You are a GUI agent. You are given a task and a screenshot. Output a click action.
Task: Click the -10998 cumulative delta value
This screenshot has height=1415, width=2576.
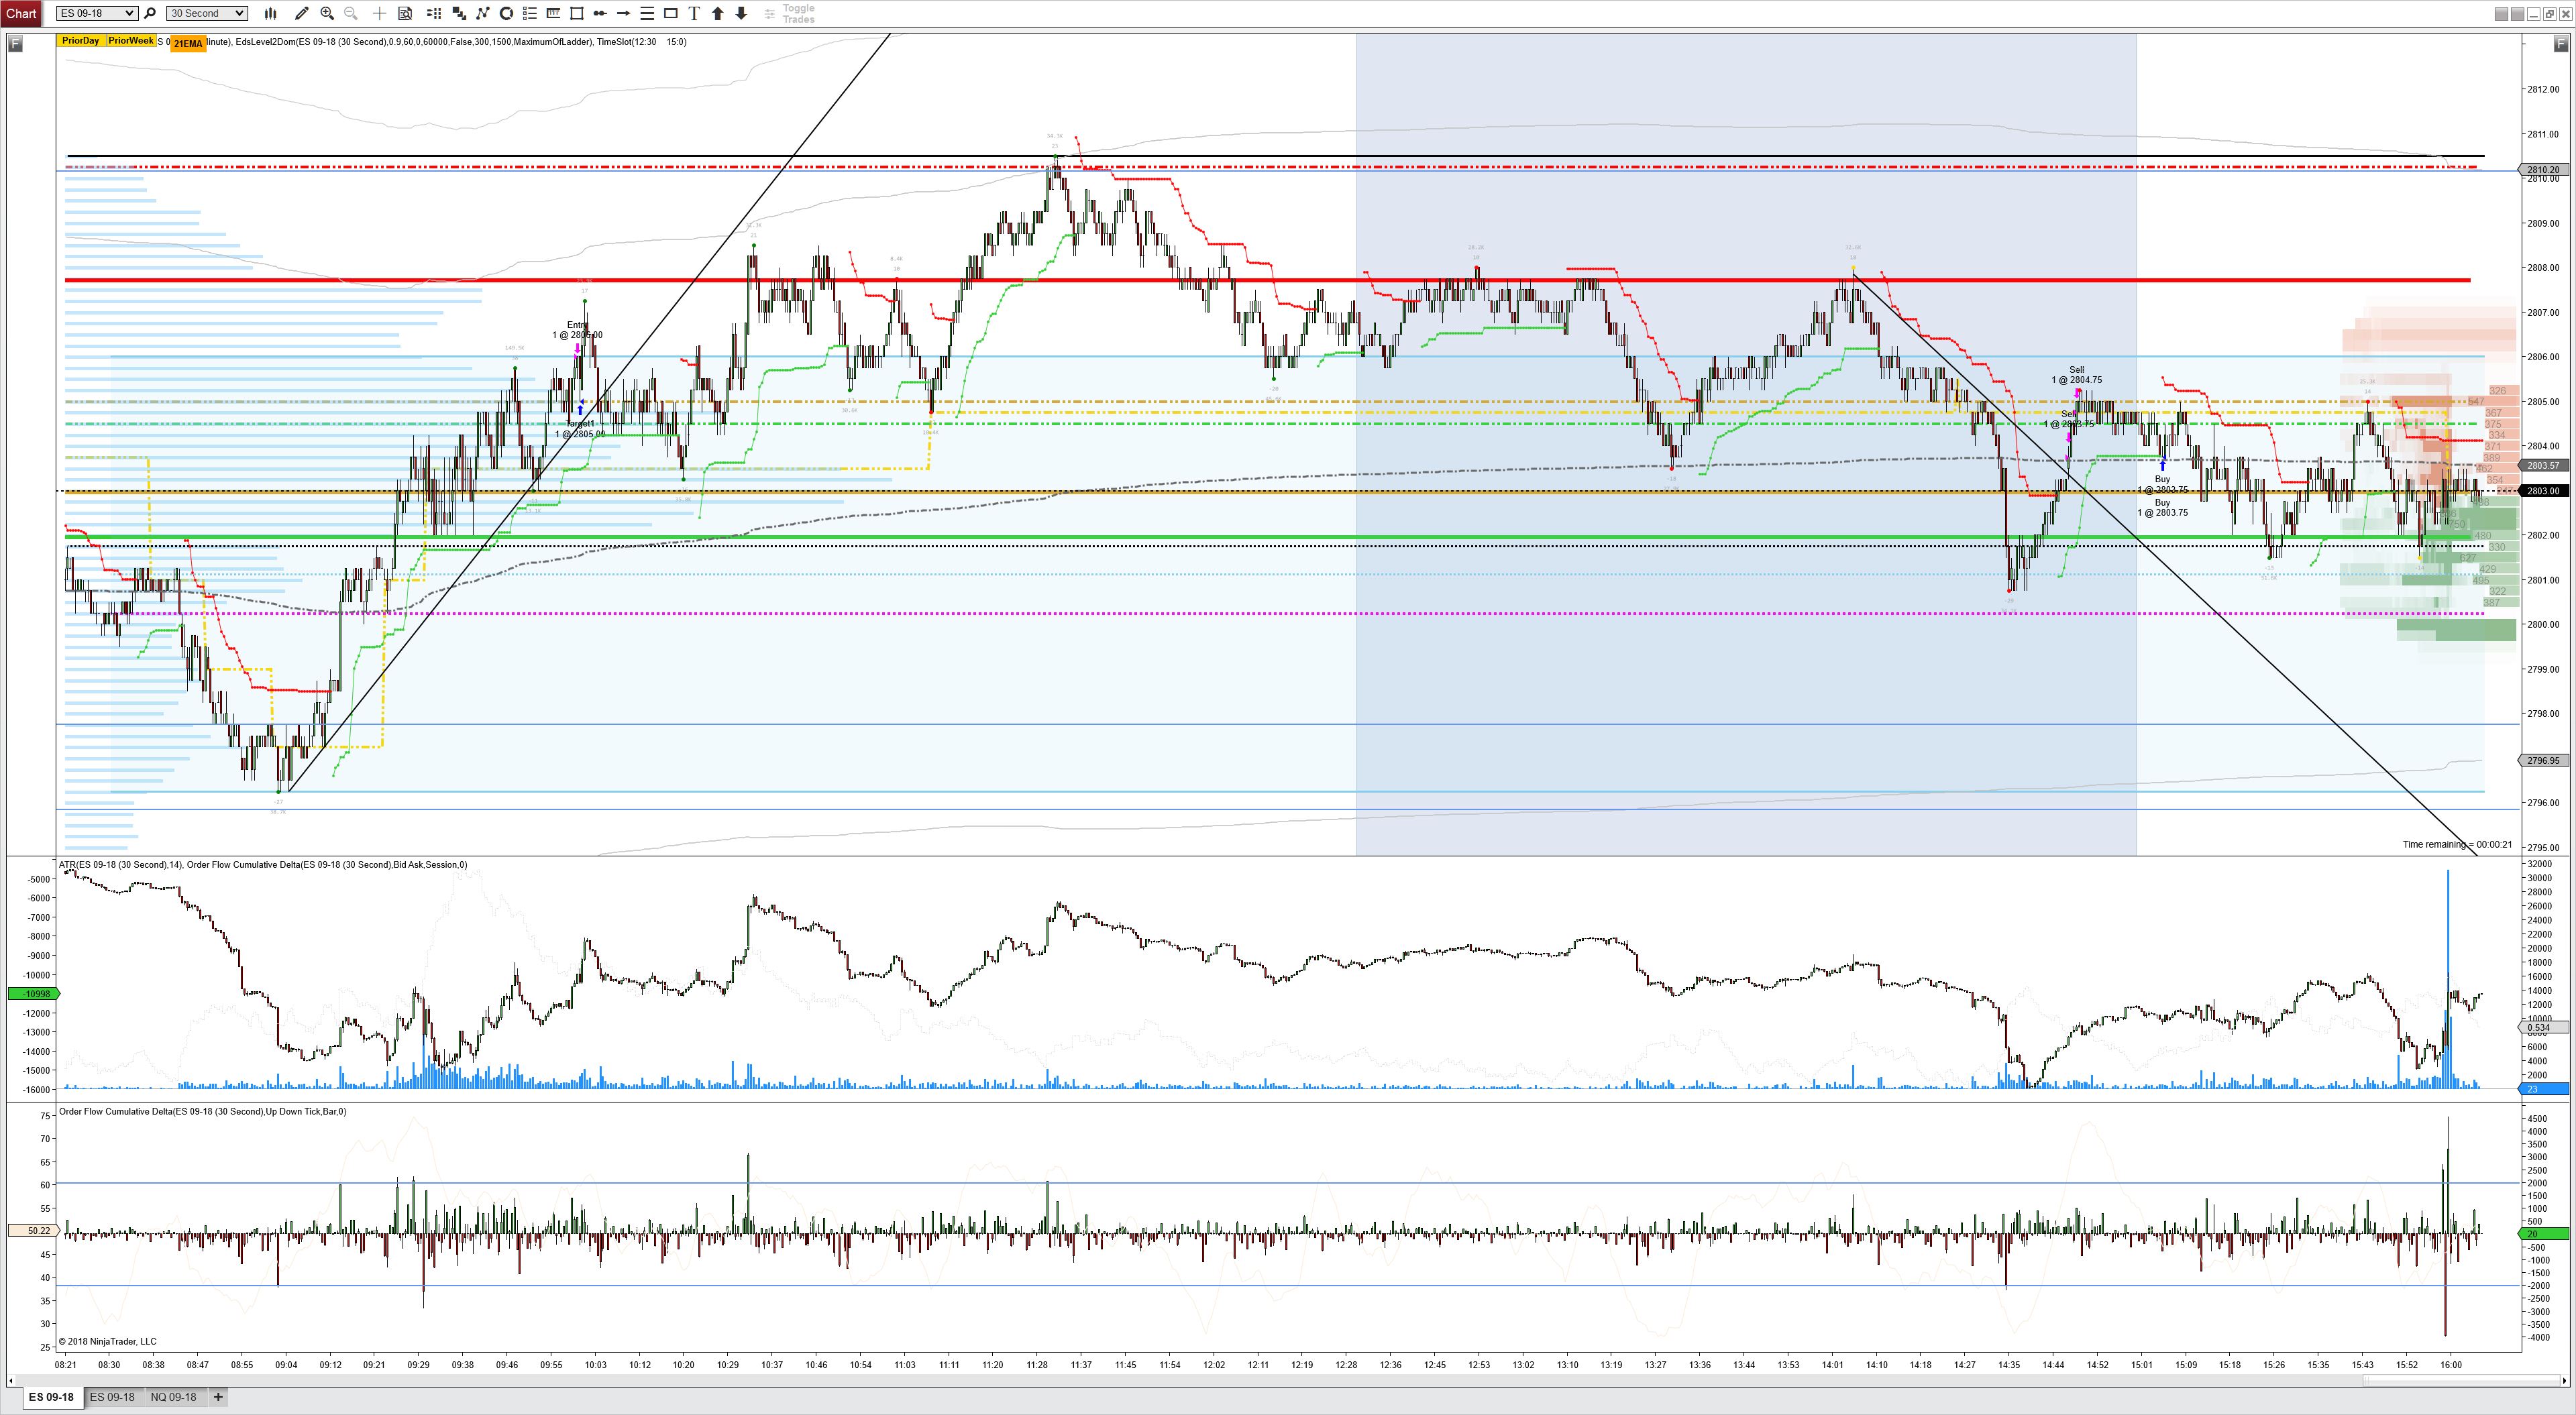point(34,994)
